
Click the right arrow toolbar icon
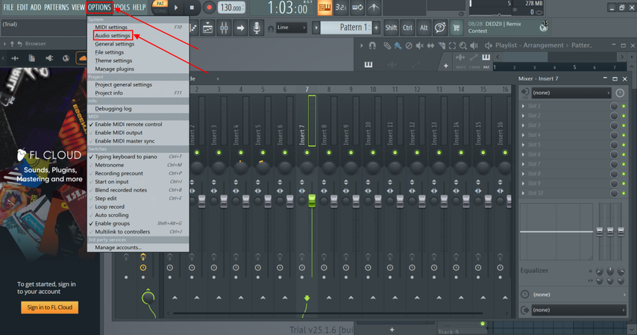240,28
